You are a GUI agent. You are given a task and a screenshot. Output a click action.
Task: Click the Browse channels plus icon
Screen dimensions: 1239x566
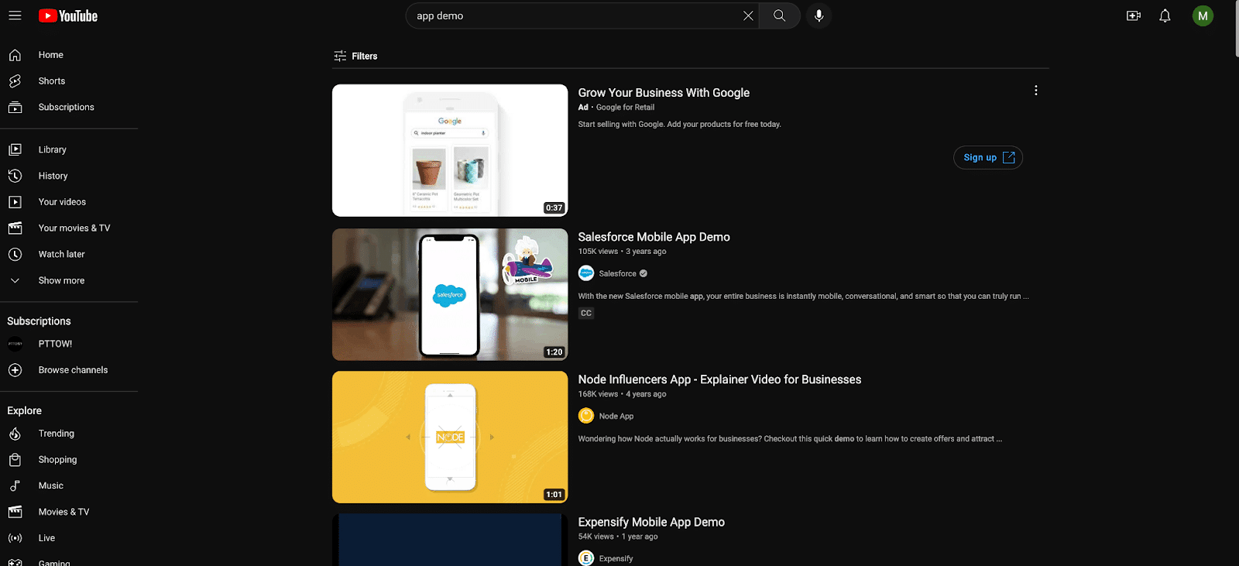tap(15, 370)
